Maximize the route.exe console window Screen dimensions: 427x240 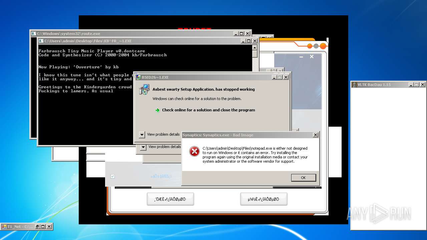242,34
